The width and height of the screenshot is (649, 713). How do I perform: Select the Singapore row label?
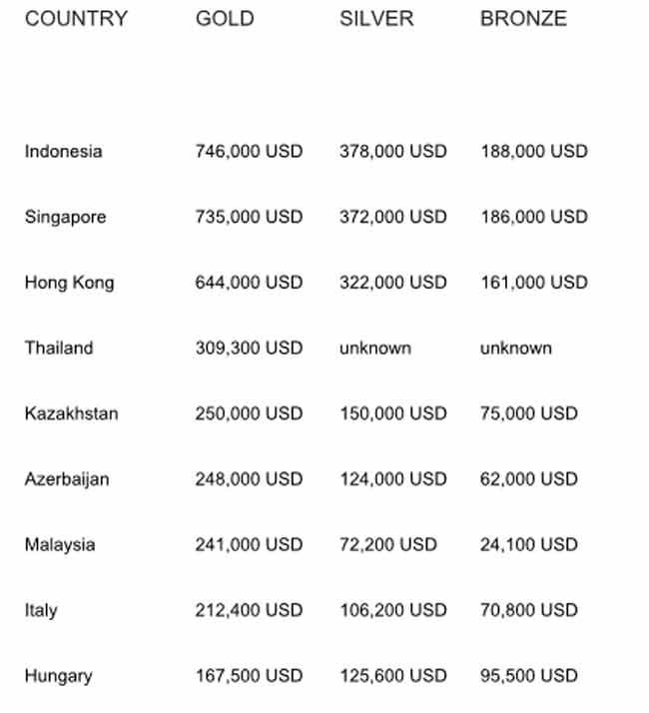65,218
